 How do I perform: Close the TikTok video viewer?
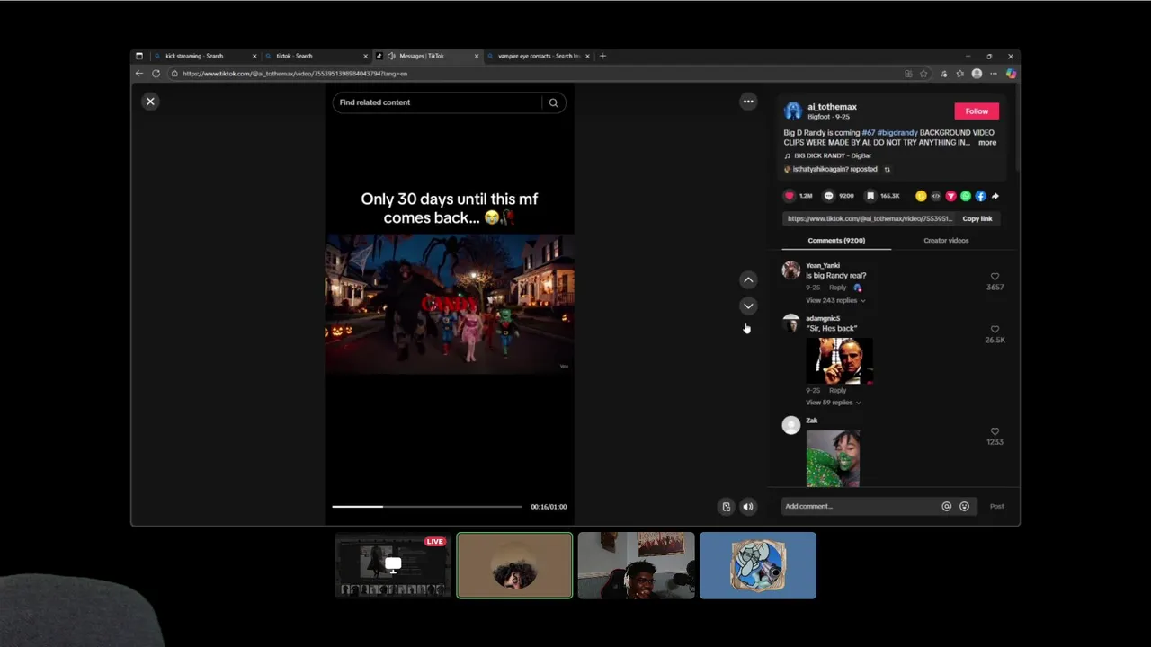[150, 102]
